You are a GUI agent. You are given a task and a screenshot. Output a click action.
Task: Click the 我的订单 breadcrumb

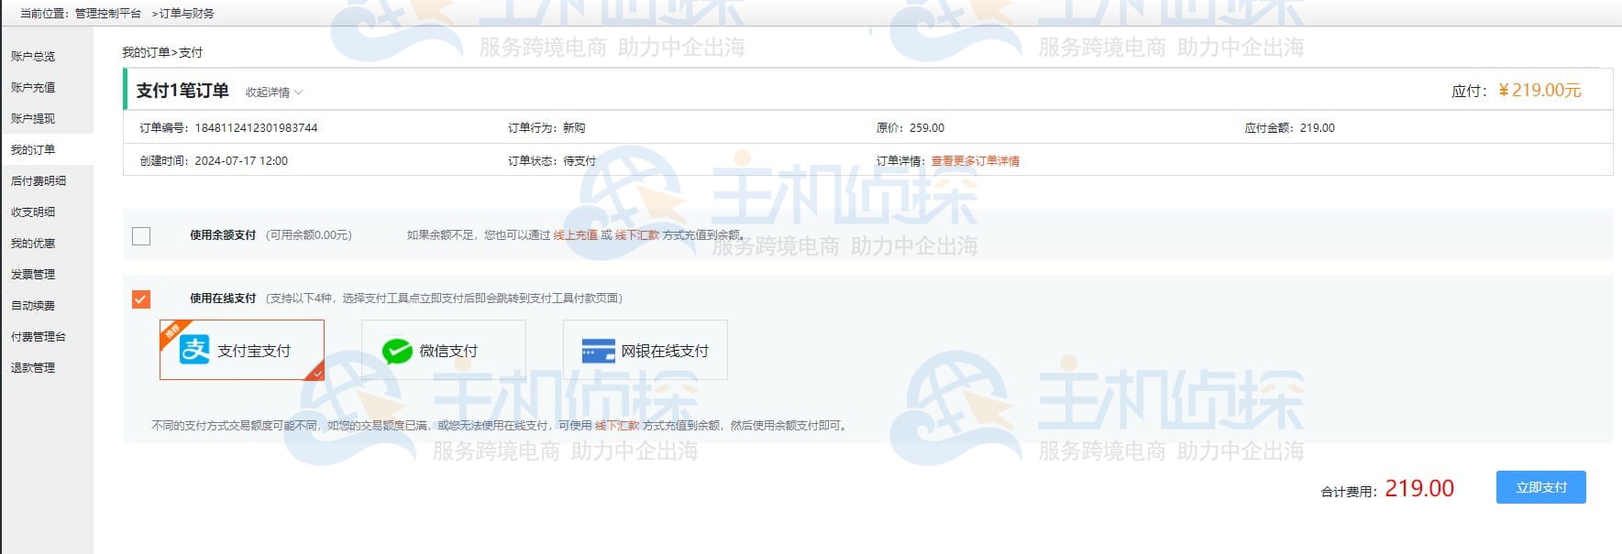tap(147, 52)
